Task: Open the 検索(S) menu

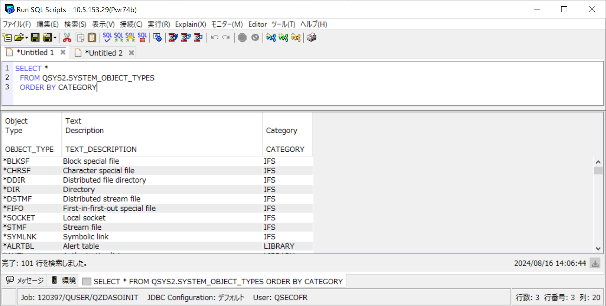Action: tap(75, 24)
